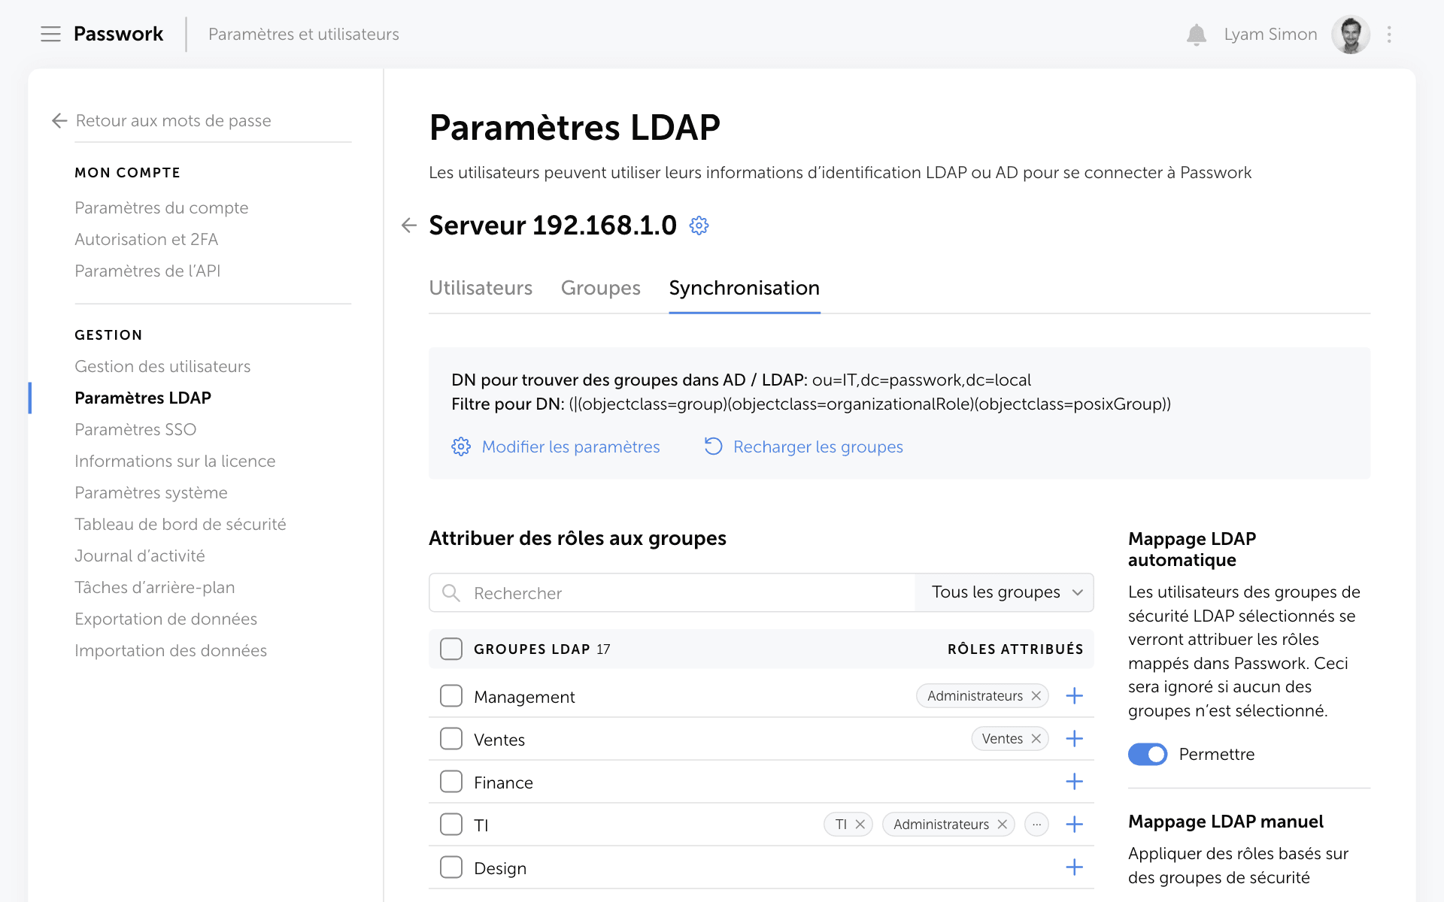
Task: Open Paramètres SSO
Action: coord(135,429)
